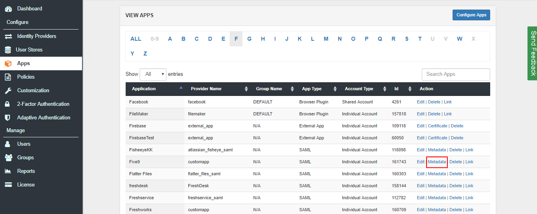537x214 pixels.
Task: Filter apps by ALL
Action: (136, 39)
